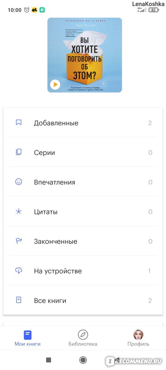Tap the cloud download icon beside На устройстве

coord(19,270)
